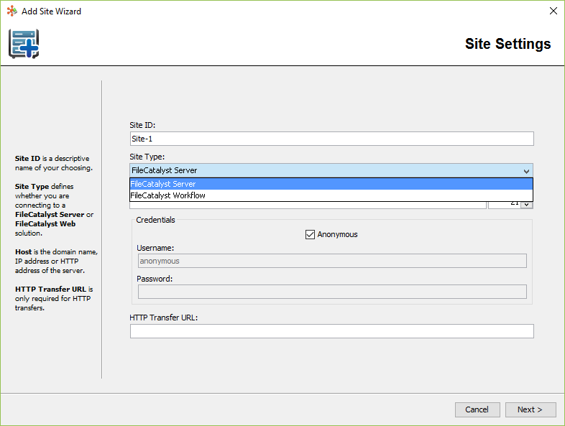Collapse the Site Type dropdown arrow
The width and height of the screenshot is (565, 426).
526,171
